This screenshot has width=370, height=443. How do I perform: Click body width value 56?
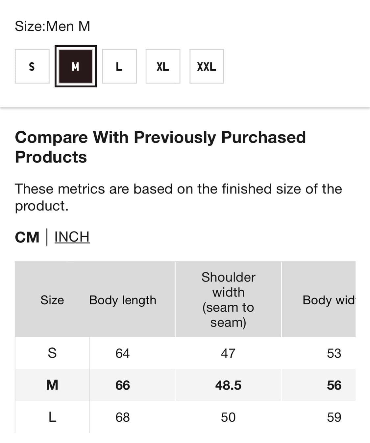[x=334, y=385]
